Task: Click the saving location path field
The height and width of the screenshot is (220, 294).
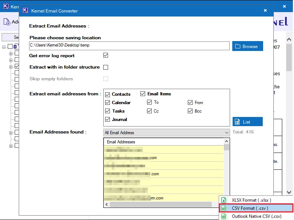Action: (x=129, y=46)
